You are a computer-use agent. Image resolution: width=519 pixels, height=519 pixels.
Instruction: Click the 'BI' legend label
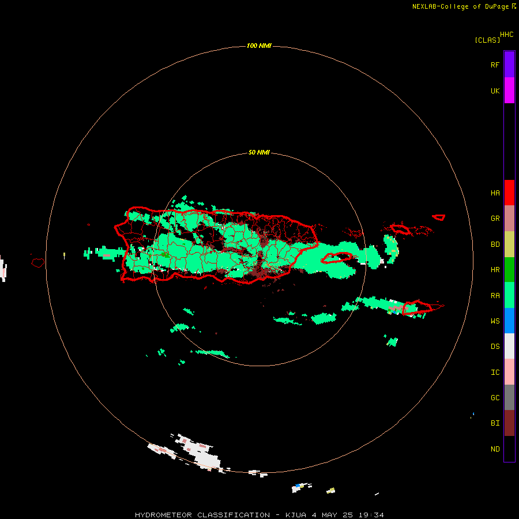coord(495,423)
